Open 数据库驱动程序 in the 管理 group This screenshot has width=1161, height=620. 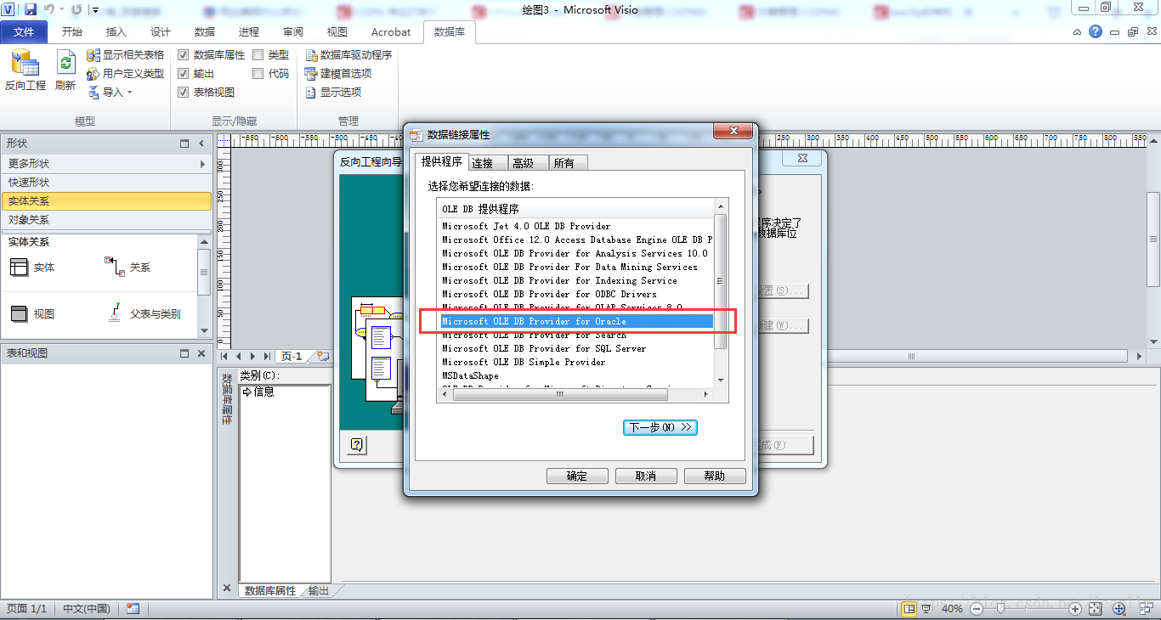click(x=348, y=54)
